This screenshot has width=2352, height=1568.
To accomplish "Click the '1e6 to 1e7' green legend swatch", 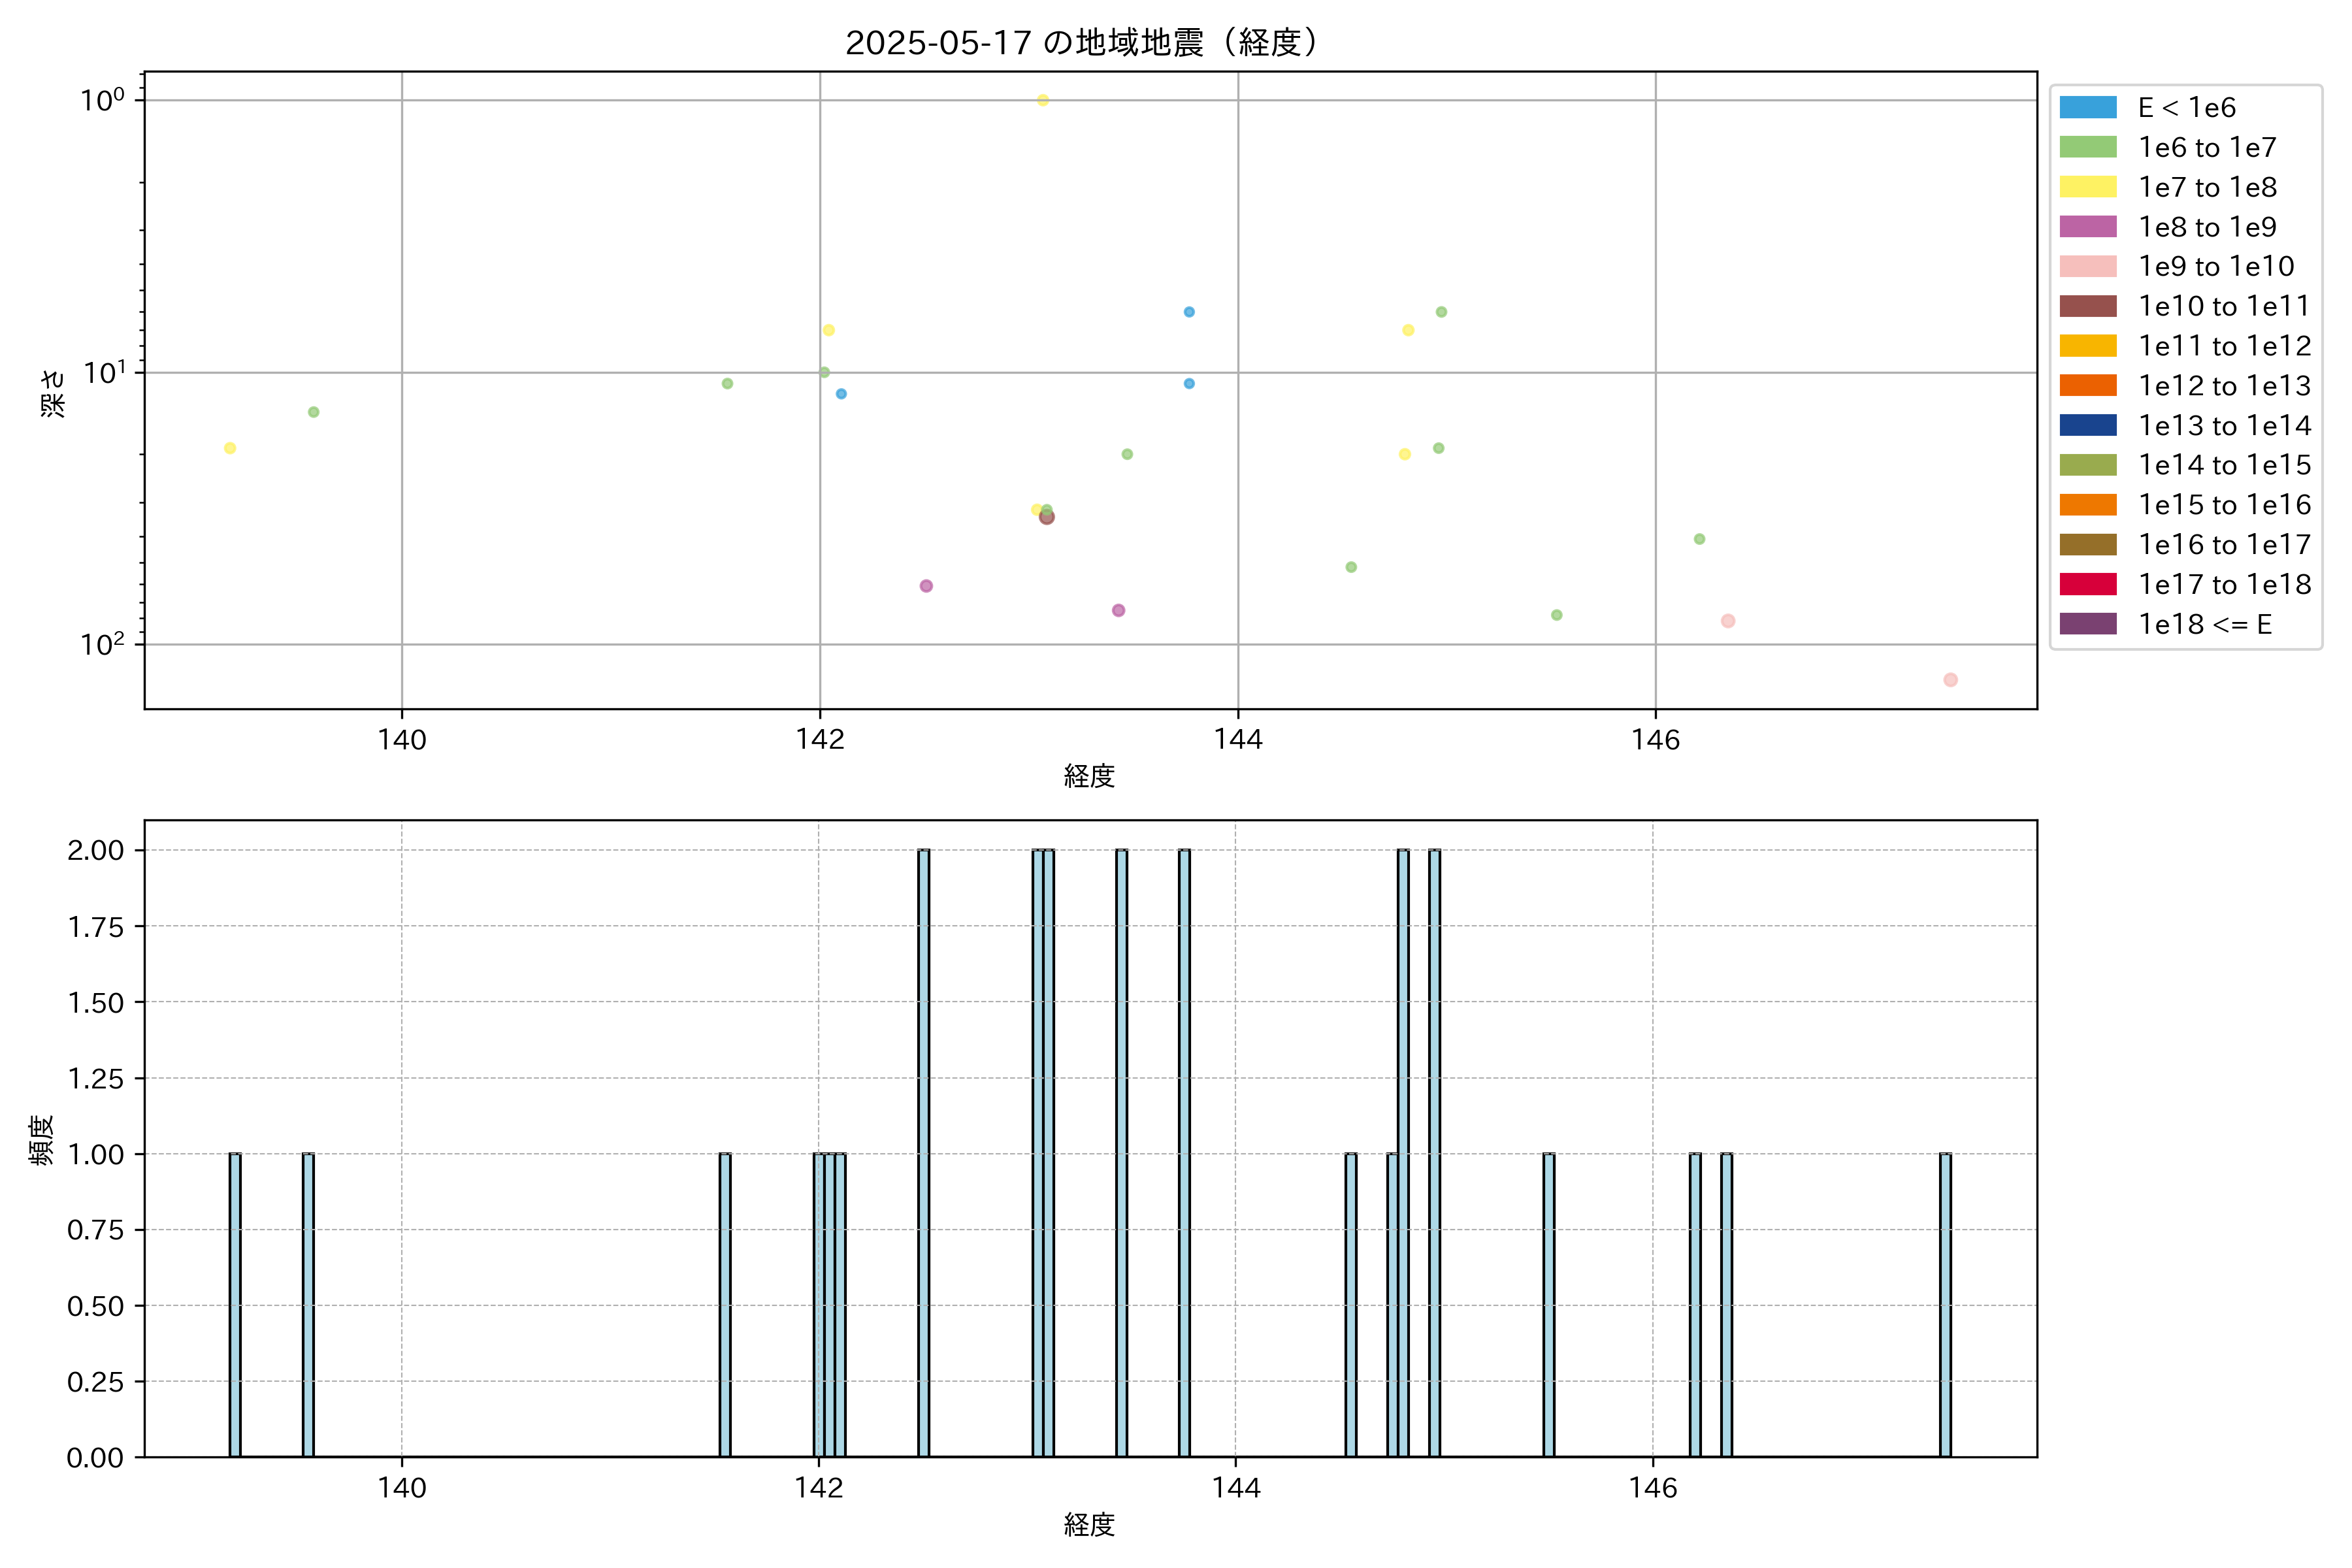I will (2087, 147).
